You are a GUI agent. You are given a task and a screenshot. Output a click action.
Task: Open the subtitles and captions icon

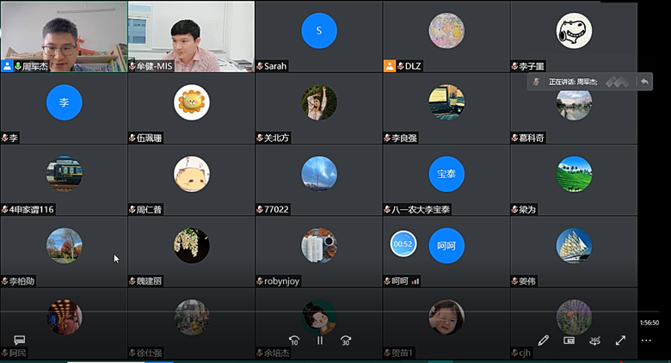pos(19,341)
